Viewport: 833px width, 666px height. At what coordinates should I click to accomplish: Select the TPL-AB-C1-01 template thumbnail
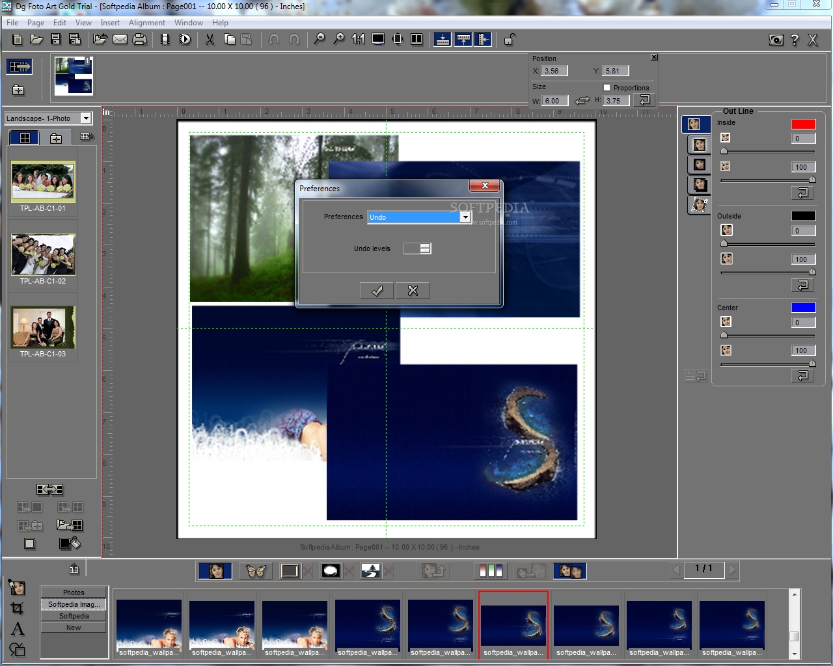(x=43, y=181)
